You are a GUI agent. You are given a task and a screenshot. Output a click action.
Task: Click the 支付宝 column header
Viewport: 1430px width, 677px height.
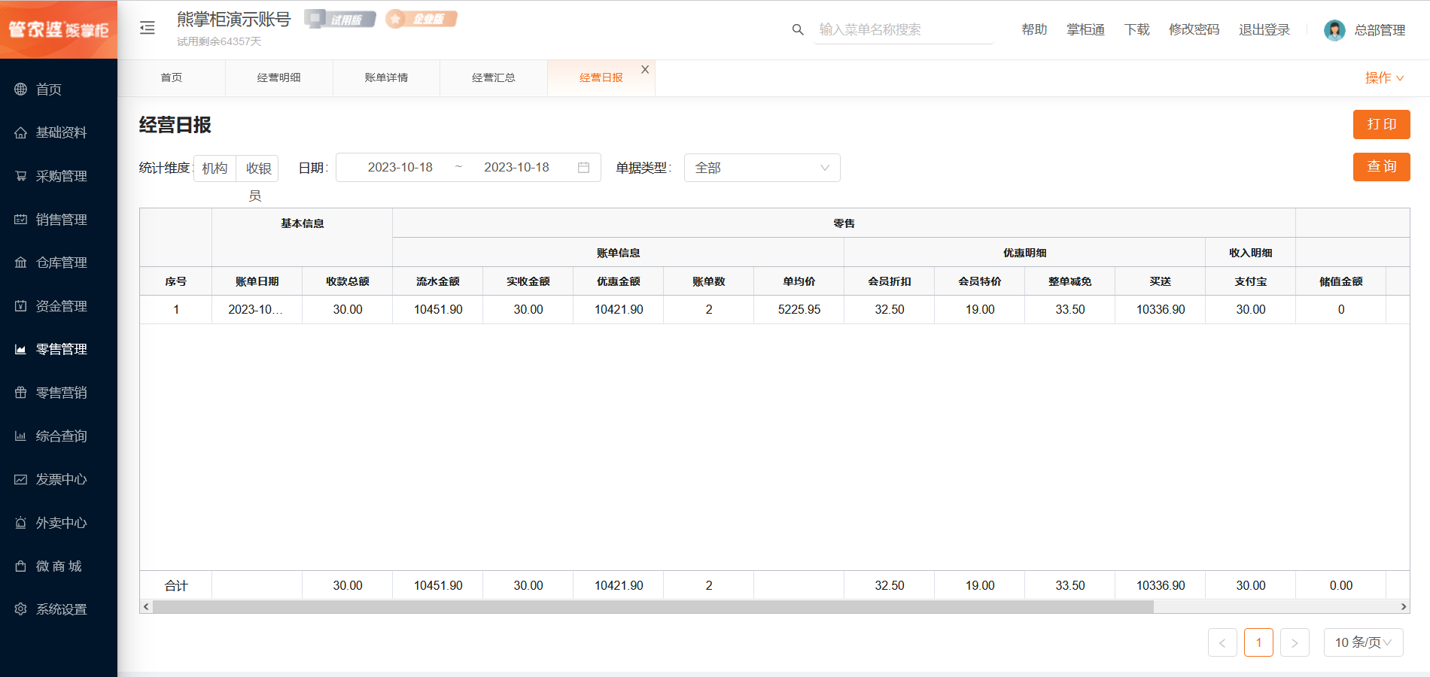[1251, 281]
